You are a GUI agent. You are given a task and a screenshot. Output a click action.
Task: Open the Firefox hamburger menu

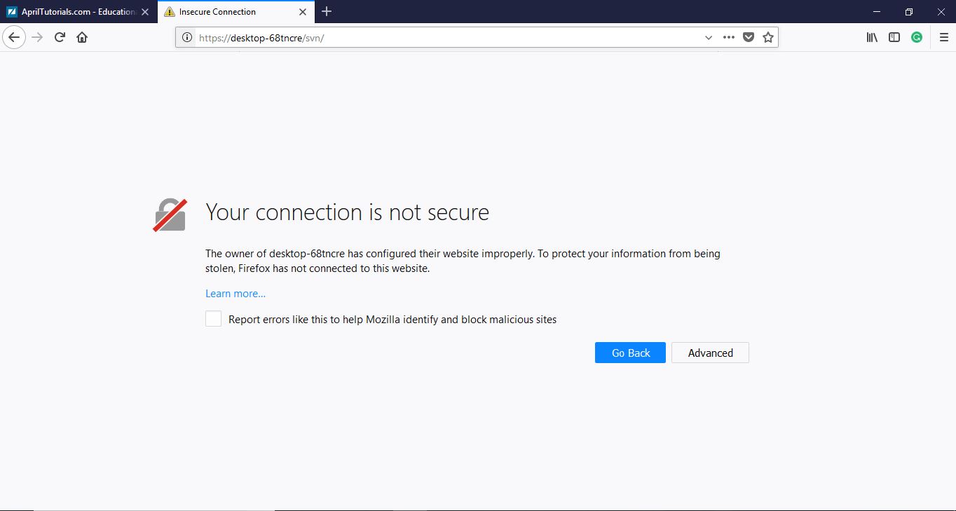(x=943, y=37)
